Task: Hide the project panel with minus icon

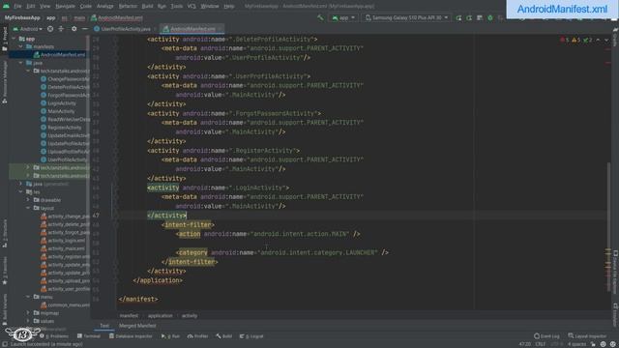Action: click(84, 29)
